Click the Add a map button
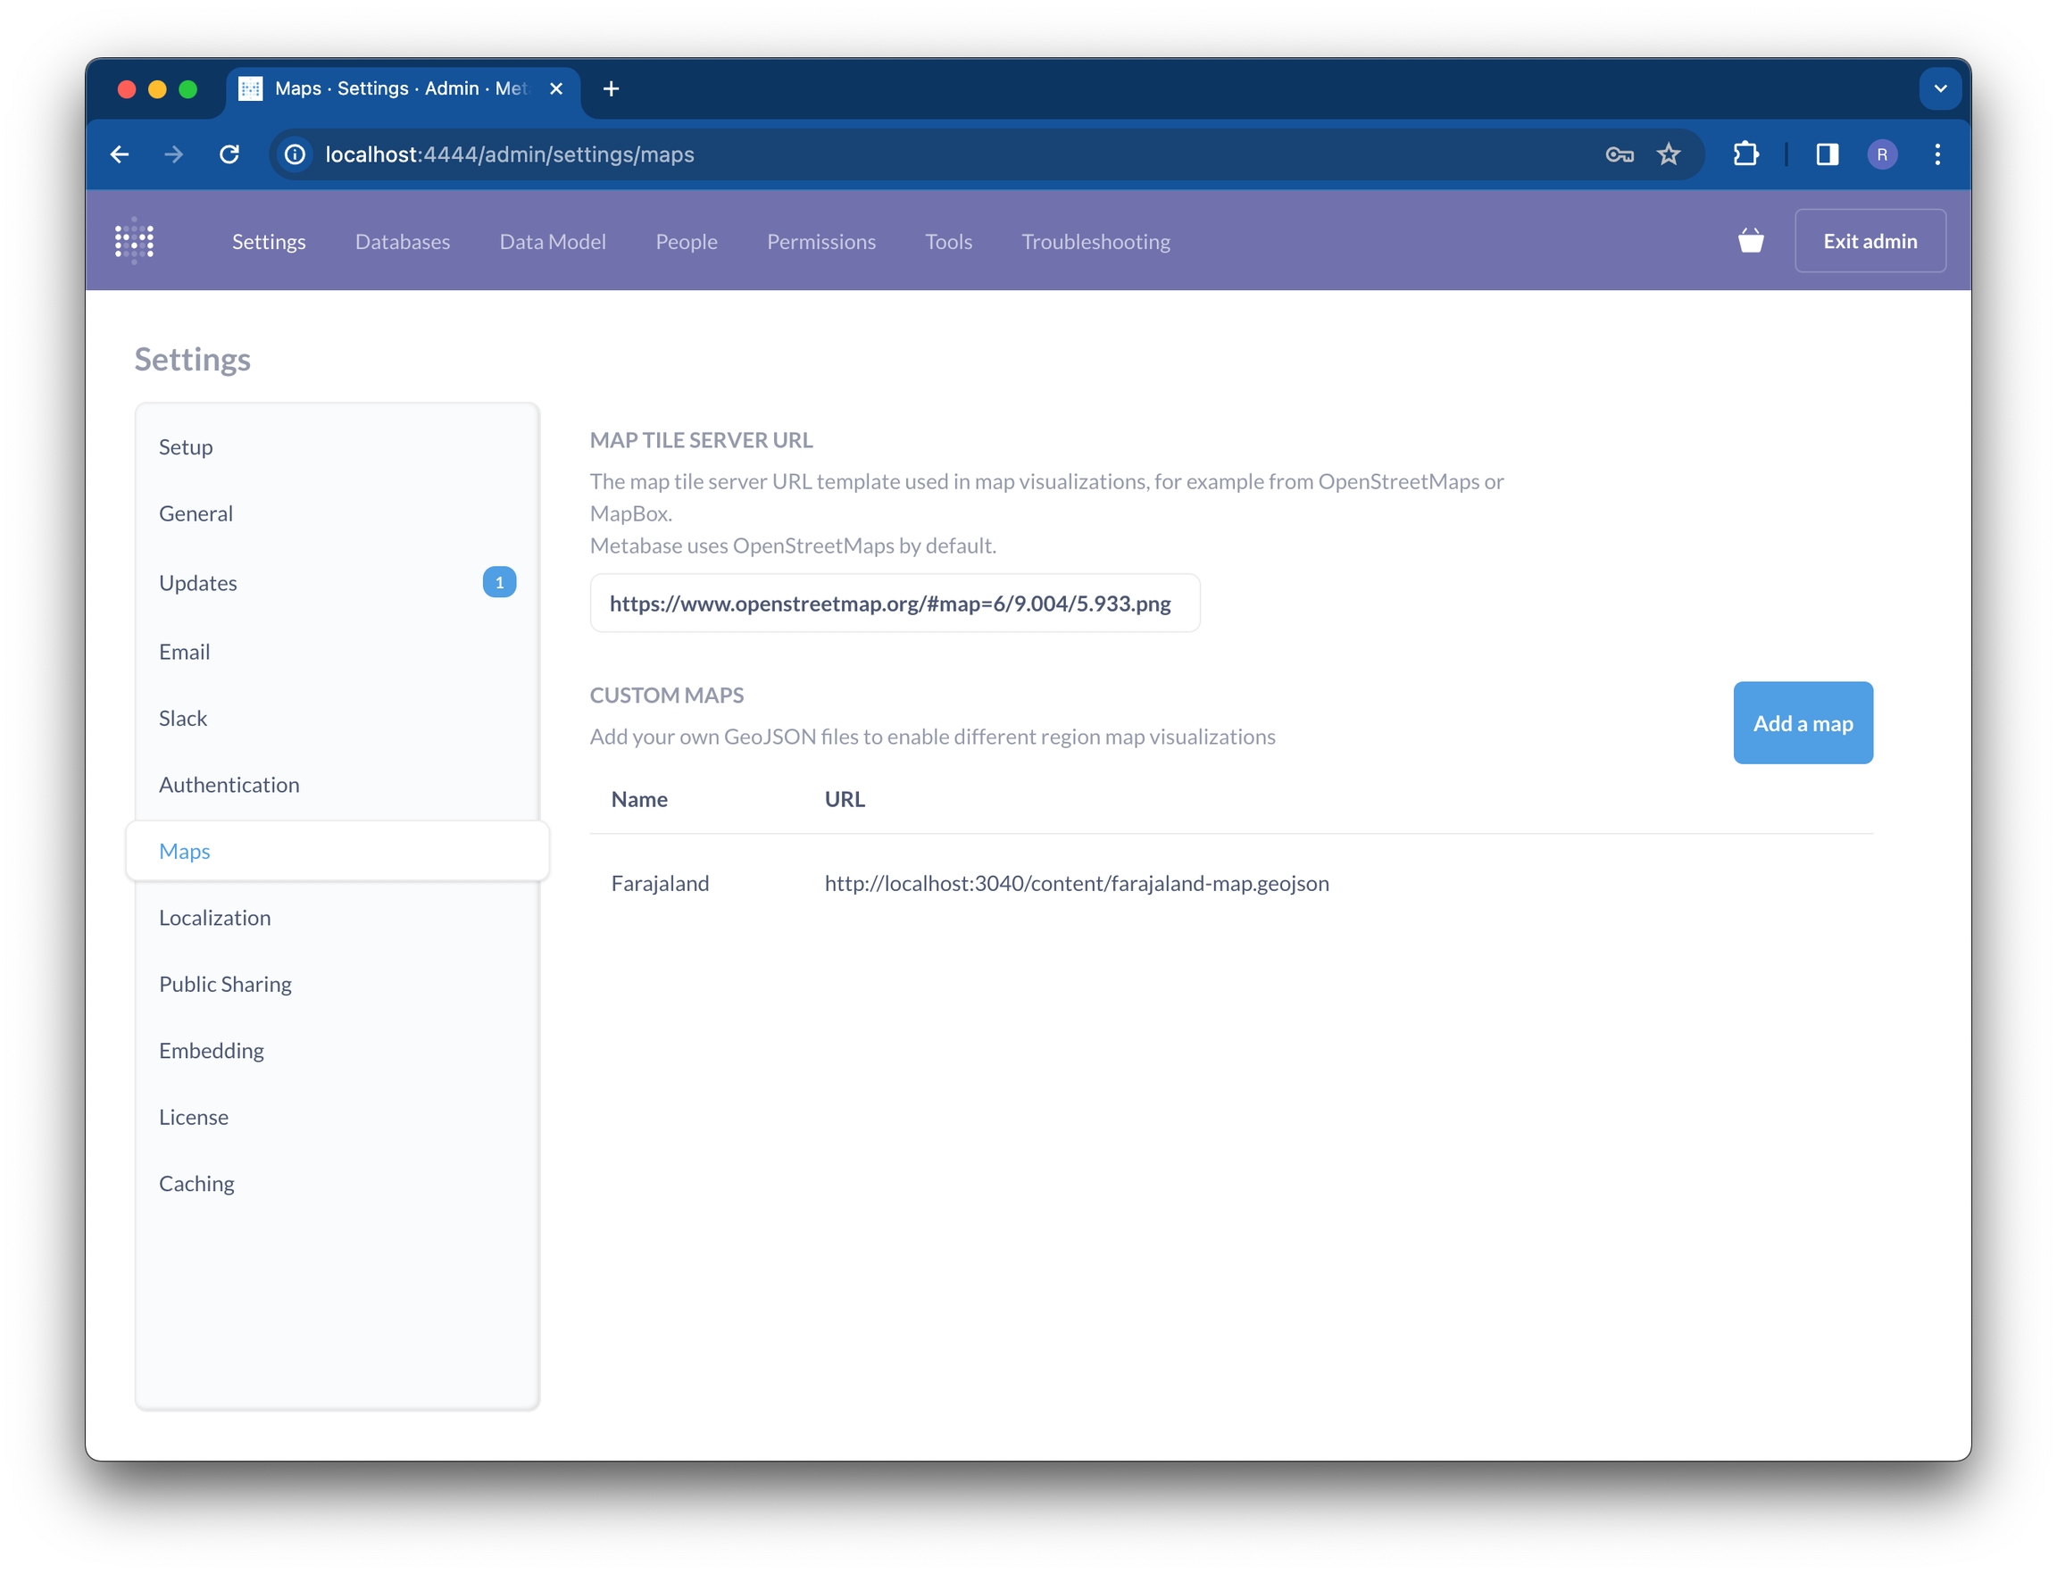The image size is (2057, 1574). click(x=1803, y=722)
